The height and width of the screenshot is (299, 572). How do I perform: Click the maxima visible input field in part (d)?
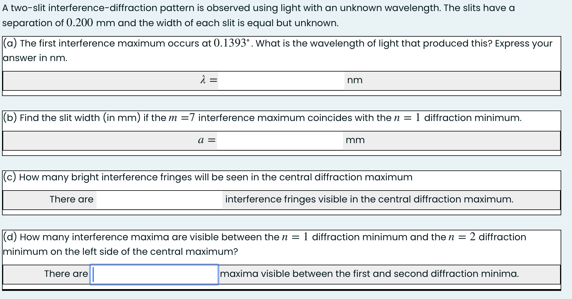tap(154, 273)
